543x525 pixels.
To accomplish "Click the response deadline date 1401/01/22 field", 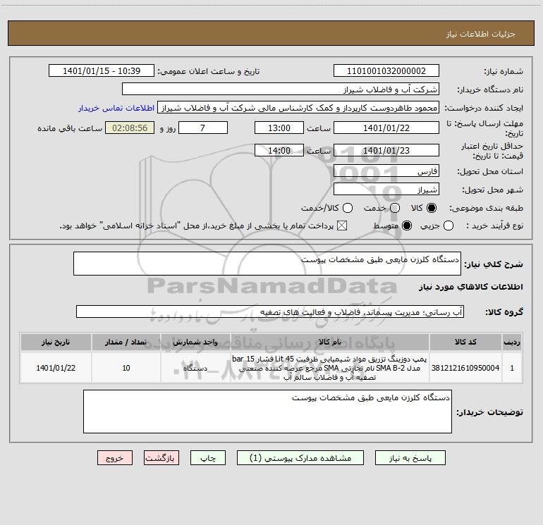I will click(386, 128).
